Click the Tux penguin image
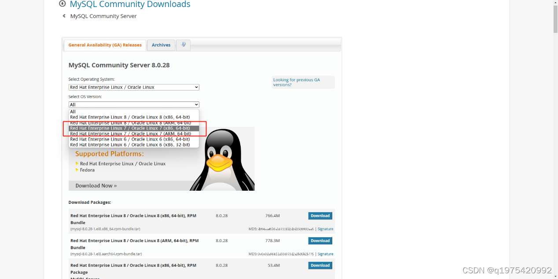558x279 pixels. coord(223,159)
